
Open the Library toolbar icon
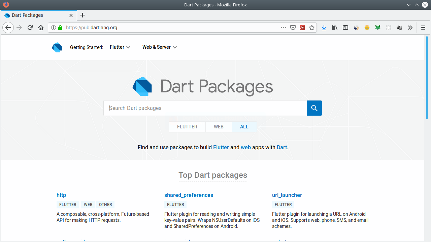335,28
